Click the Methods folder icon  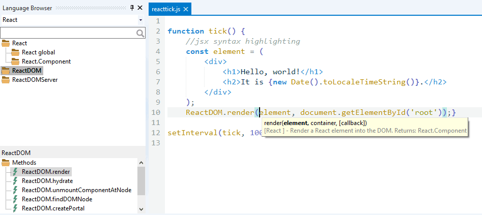[x=6, y=163]
